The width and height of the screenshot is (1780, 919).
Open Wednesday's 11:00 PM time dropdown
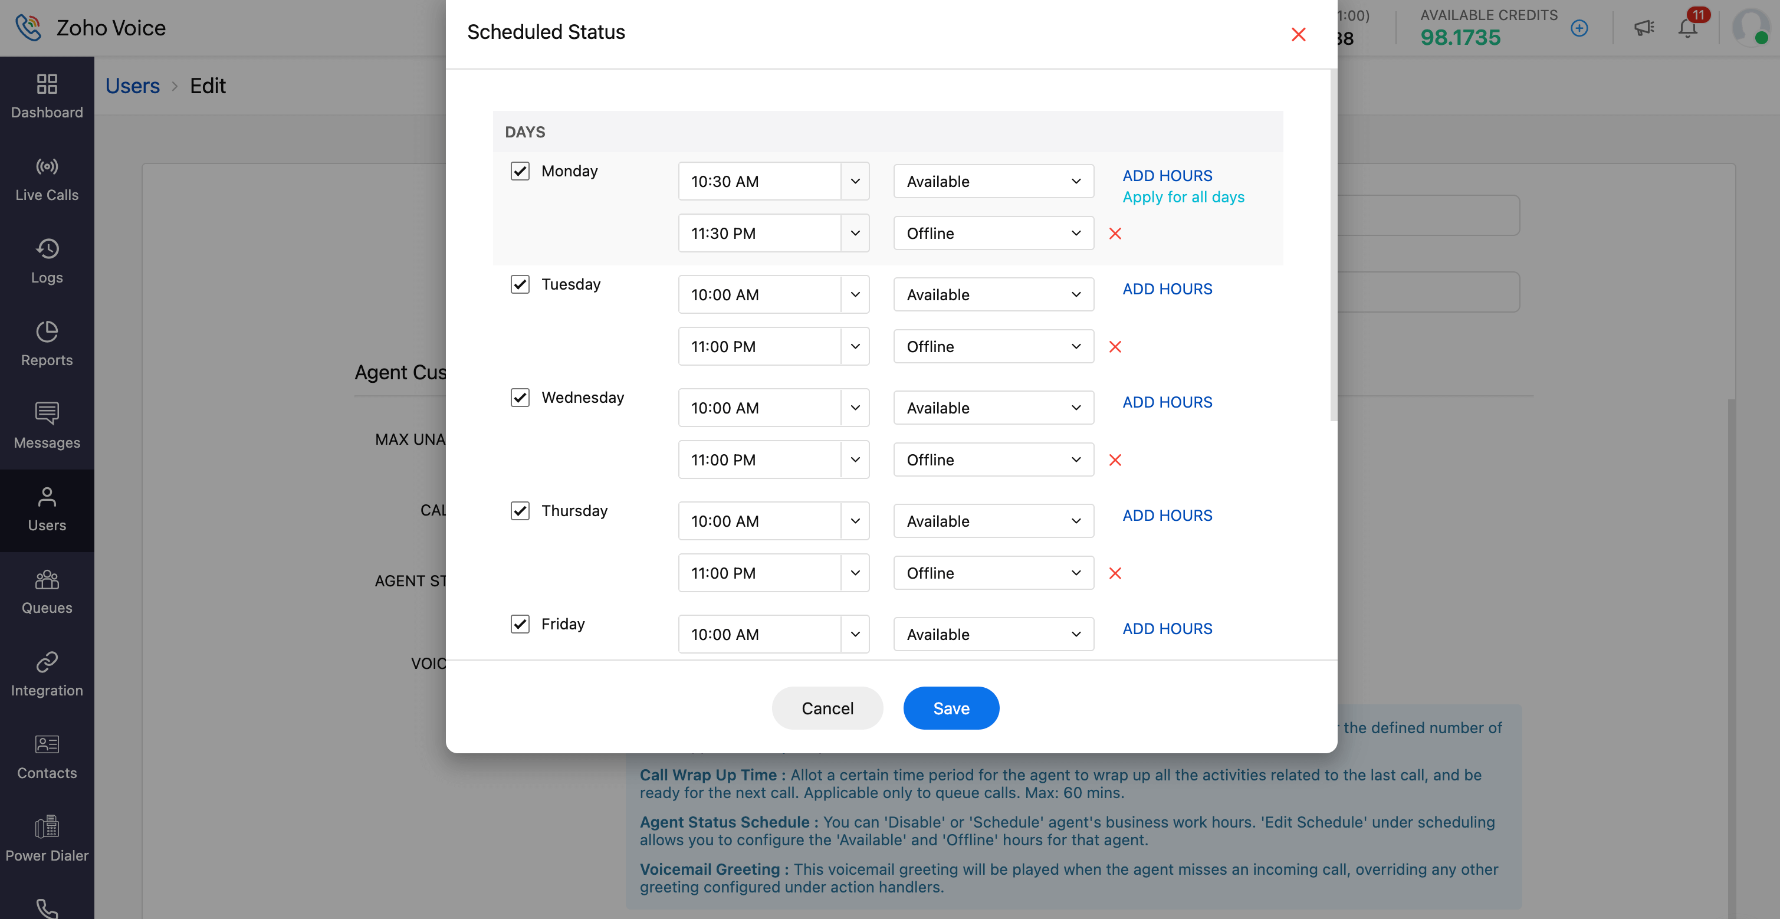click(x=855, y=460)
